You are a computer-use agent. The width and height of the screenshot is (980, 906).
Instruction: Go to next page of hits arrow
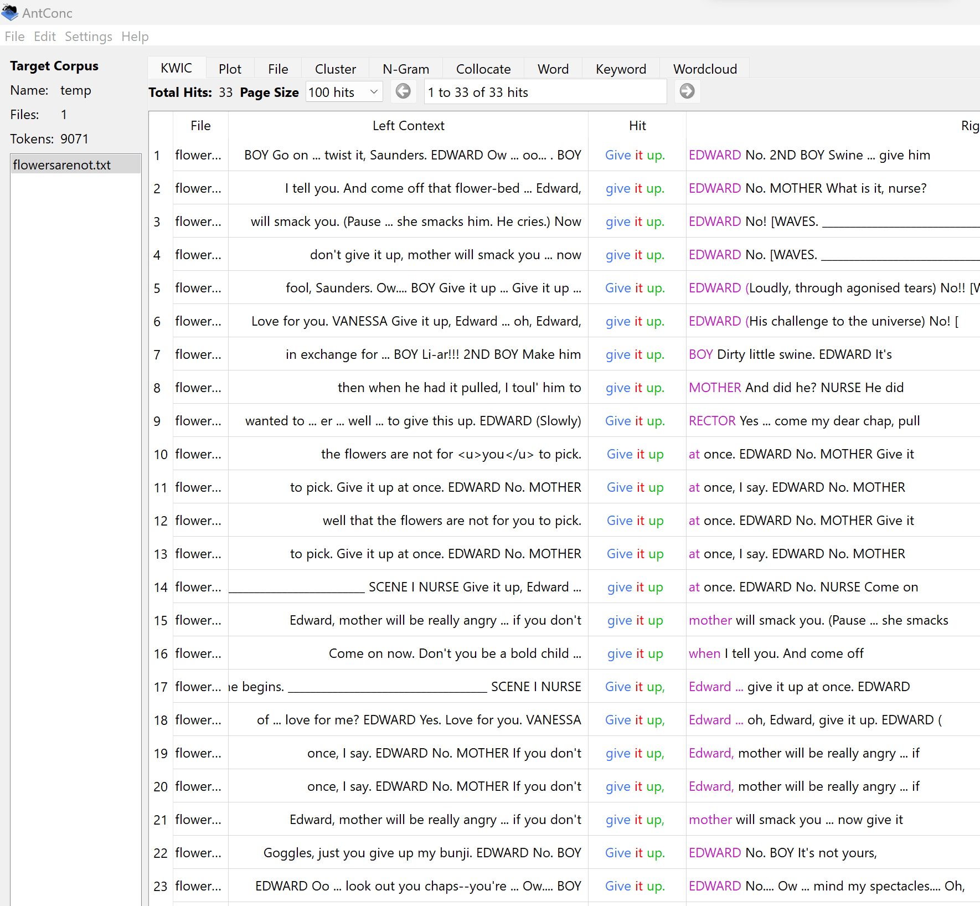(687, 91)
